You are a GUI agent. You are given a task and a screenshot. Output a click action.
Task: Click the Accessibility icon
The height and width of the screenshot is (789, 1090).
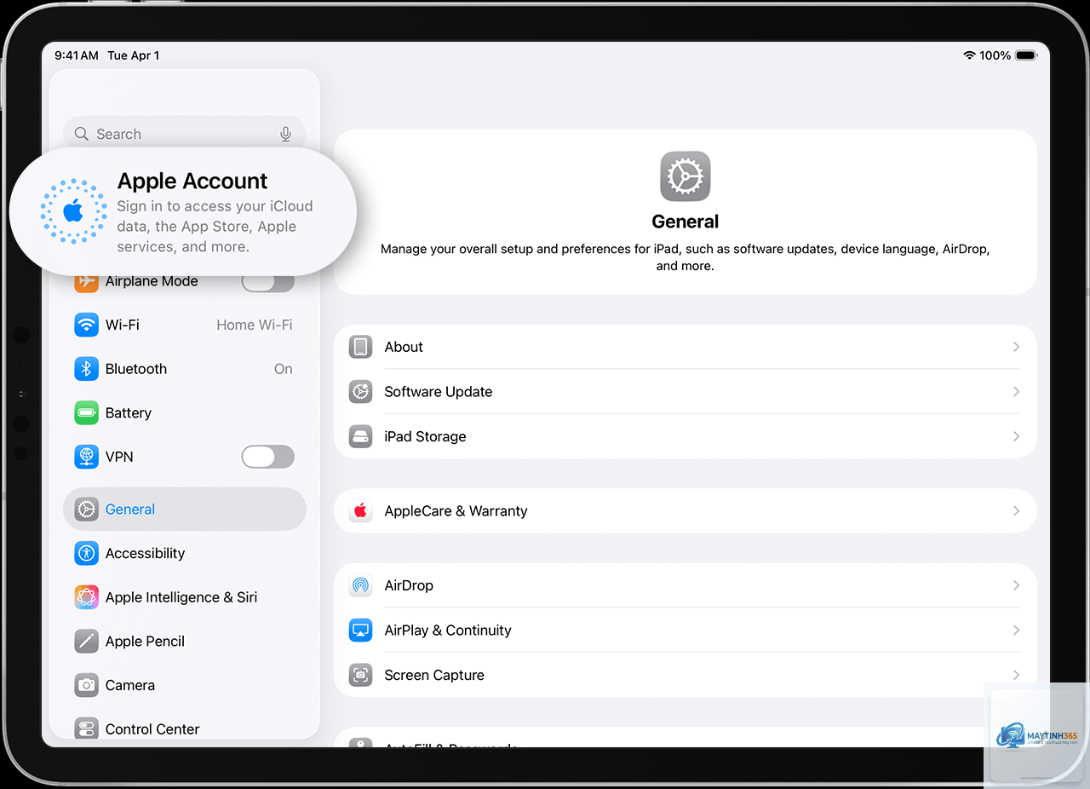[86, 553]
